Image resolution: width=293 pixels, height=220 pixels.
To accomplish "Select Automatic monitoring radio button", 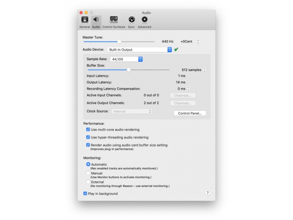I will [88, 164].
